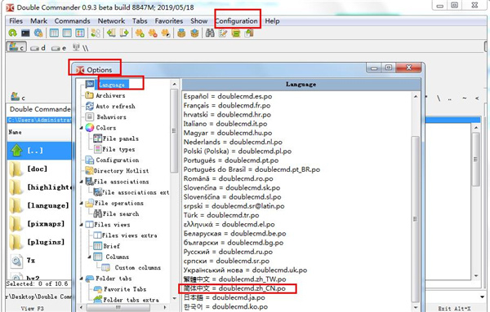Image resolution: width=490 pixels, height=312 pixels.
Task: Select Custom columns in the Options tree
Action: tap(138, 268)
